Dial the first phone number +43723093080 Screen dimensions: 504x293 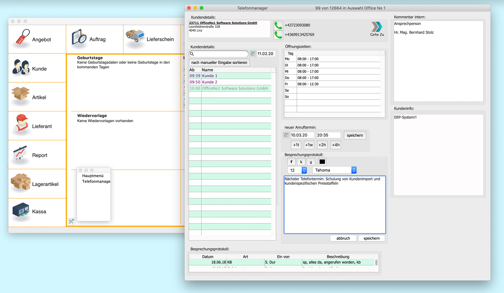click(x=278, y=25)
